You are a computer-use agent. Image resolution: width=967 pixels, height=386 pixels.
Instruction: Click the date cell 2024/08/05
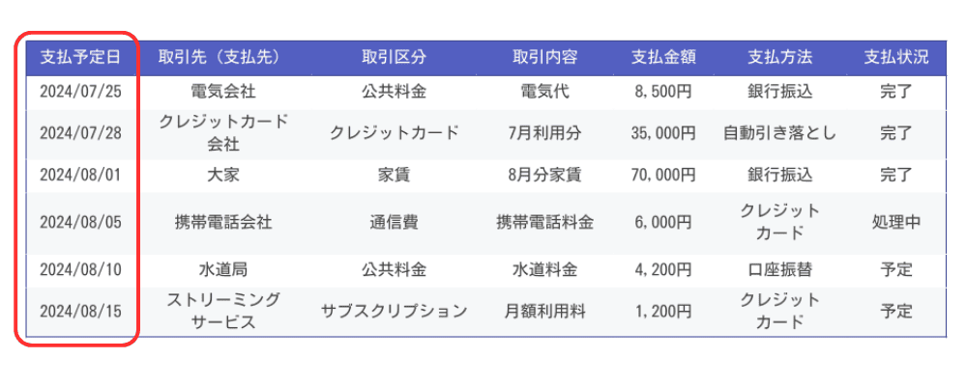tap(80, 223)
